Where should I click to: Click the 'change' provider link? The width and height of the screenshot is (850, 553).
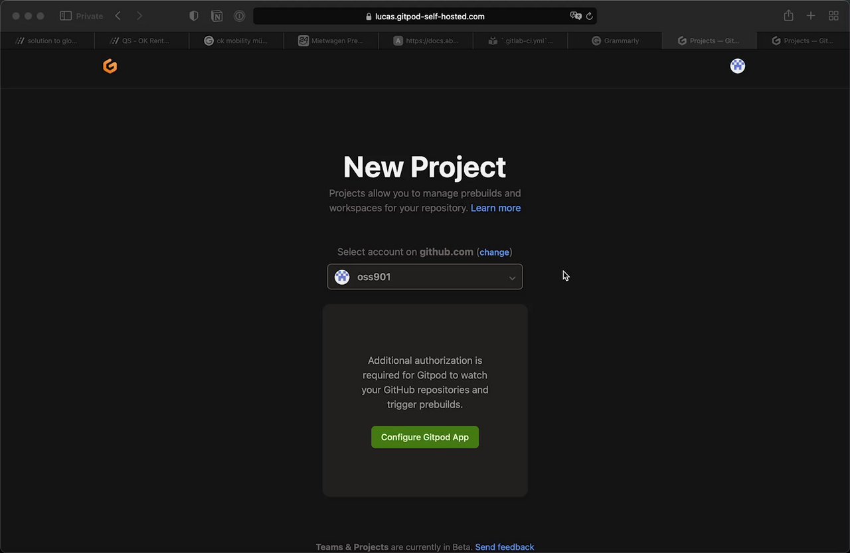(494, 252)
